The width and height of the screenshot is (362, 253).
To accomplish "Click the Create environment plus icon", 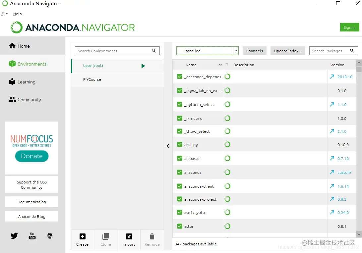I will 83,236.
